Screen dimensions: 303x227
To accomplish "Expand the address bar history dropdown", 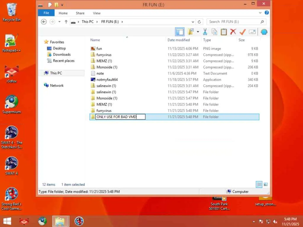I will [193, 22].
